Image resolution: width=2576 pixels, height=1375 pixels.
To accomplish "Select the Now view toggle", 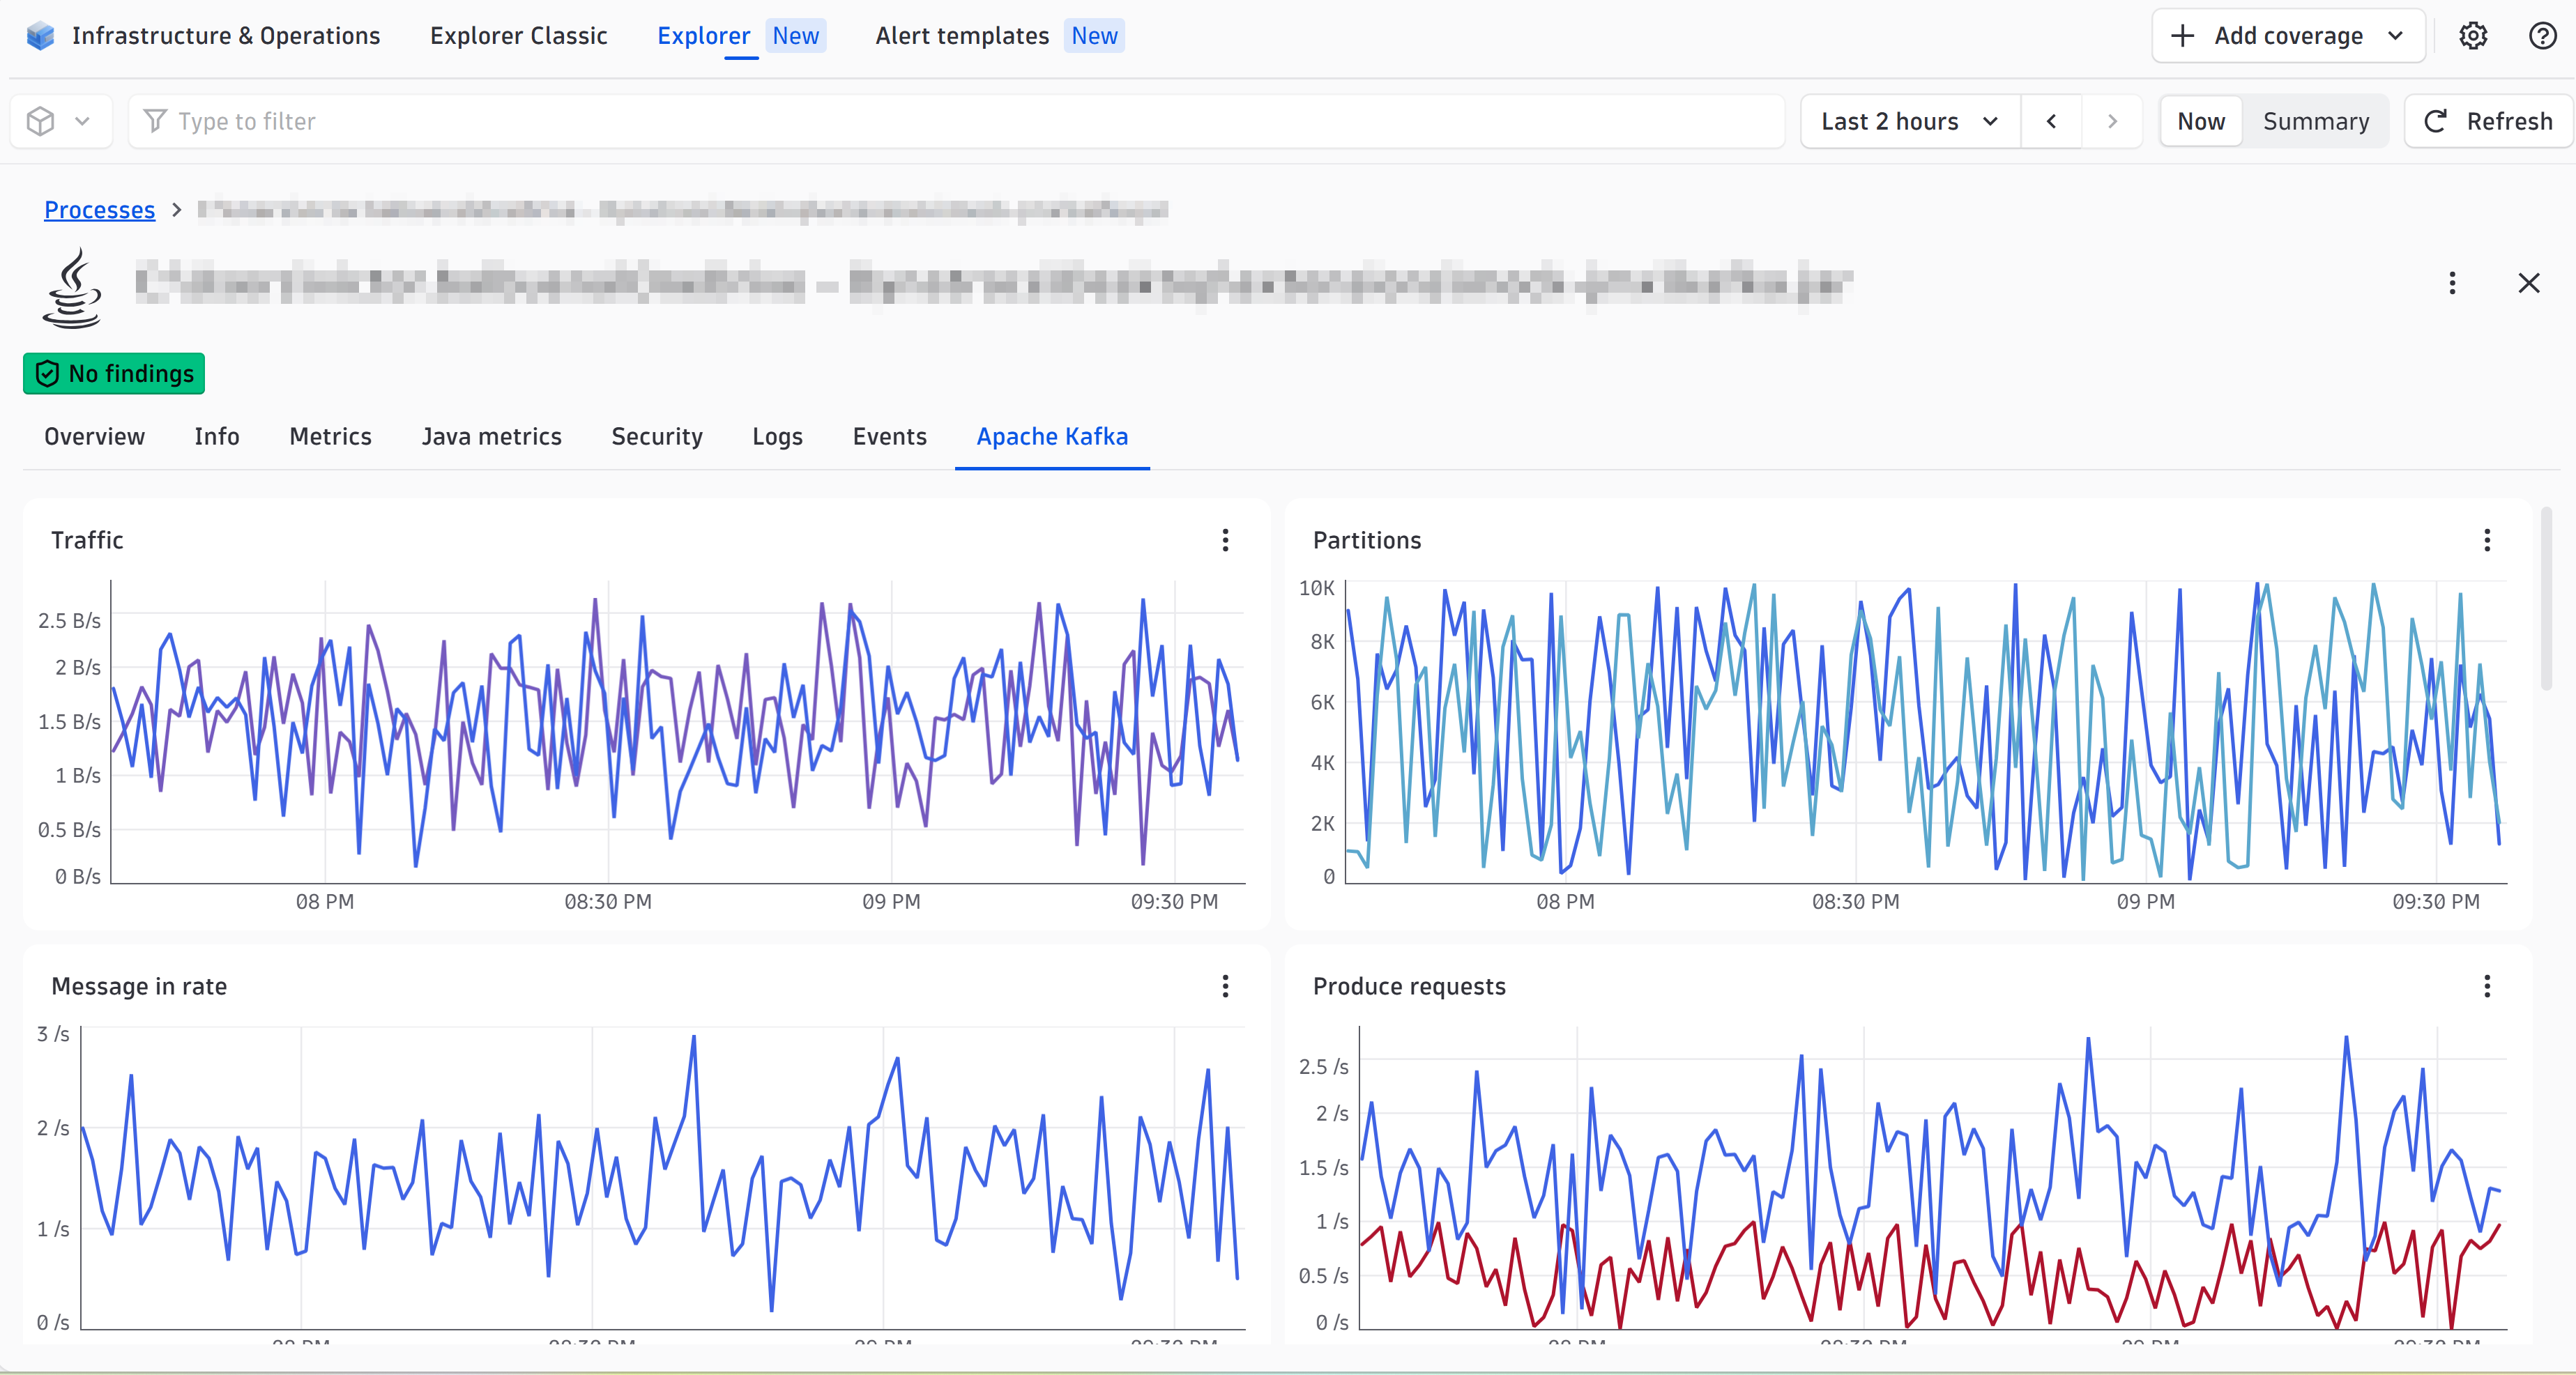I will pyautogui.click(x=2201, y=121).
